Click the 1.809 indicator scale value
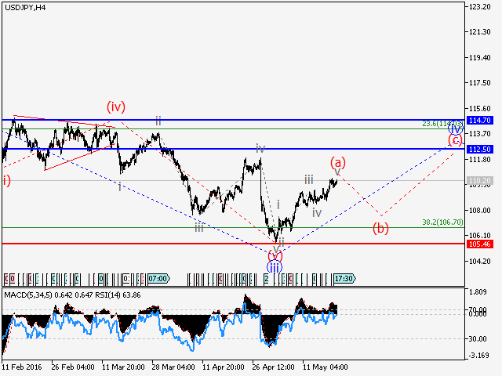 click(x=478, y=292)
